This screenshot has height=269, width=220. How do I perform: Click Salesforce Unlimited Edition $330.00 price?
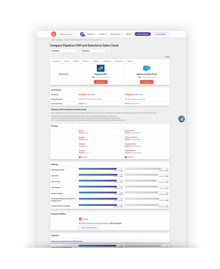(x=128, y=153)
